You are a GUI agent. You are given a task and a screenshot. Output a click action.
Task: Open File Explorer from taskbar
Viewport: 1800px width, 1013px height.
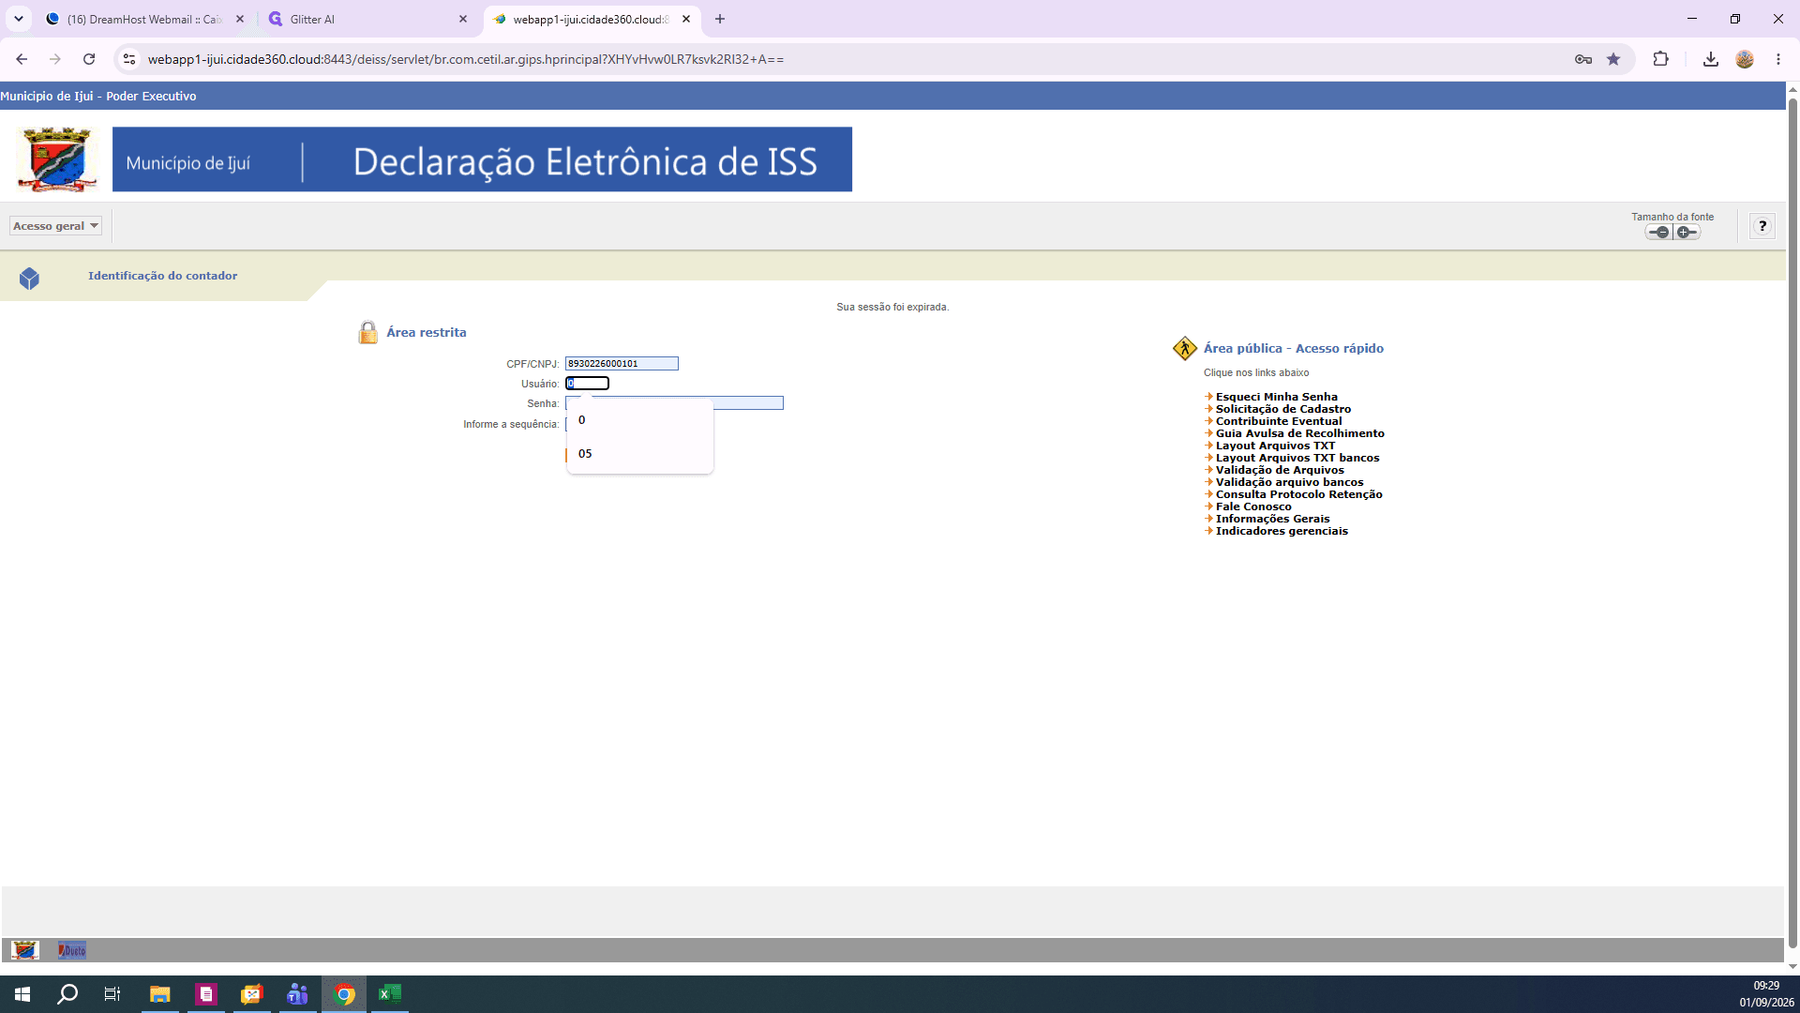[159, 994]
